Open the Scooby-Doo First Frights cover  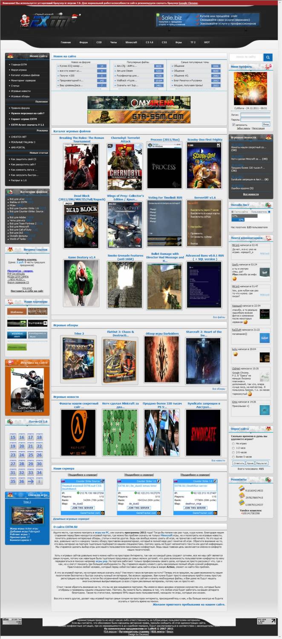coord(204,166)
